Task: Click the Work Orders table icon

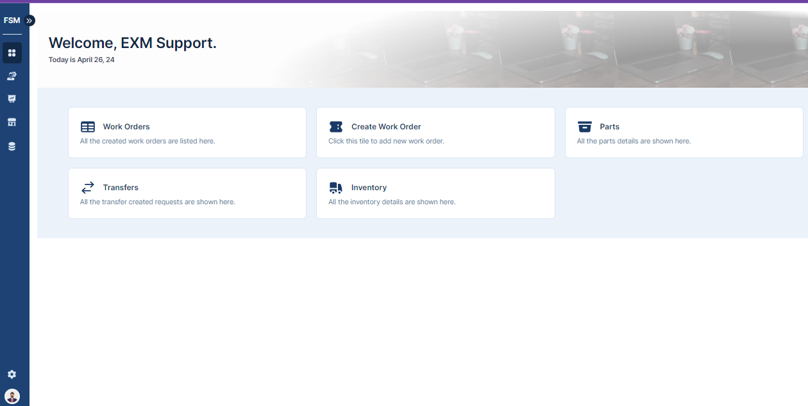Action: (x=88, y=127)
